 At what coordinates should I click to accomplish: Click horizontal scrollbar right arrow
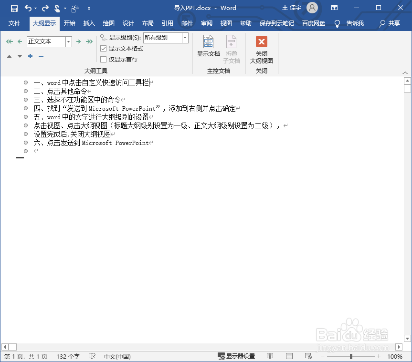click(x=399, y=347)
